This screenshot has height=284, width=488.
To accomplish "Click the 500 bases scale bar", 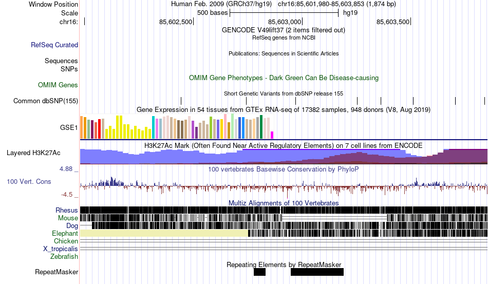I will [284, 13].
